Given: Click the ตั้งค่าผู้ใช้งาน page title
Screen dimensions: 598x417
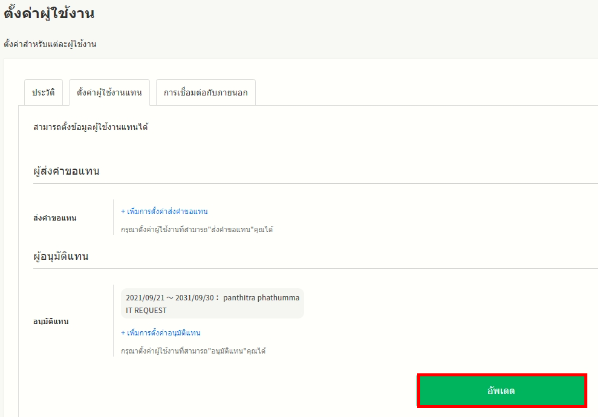Looking at the screenshot, I should click(x=49, y=13).
